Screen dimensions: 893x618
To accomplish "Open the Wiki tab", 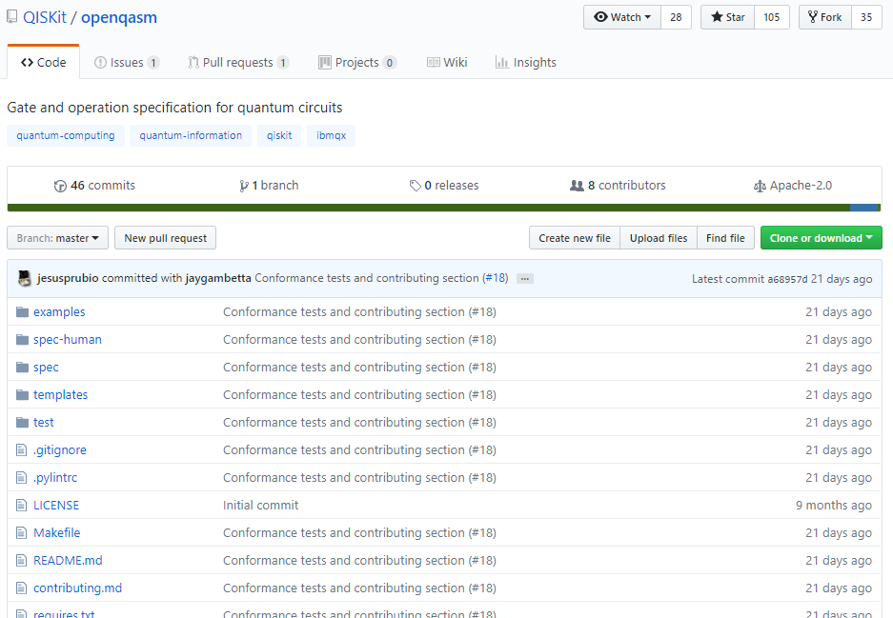I will (447, 63).
